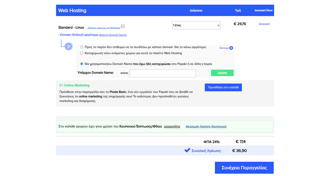The width and height of the screenshot is (331, 176).
Task: Select the no-domain-for-now radio option
Action: click(82, 47)
